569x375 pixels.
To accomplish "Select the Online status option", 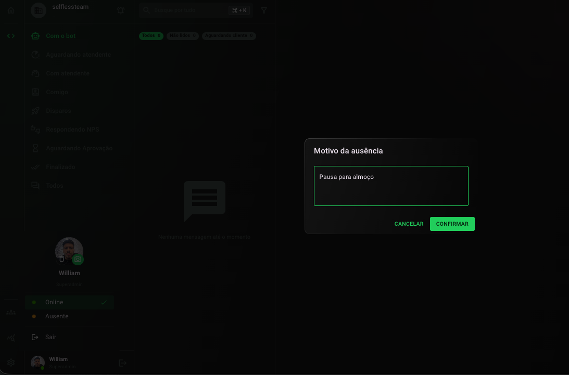I will (x=69, y=302).
